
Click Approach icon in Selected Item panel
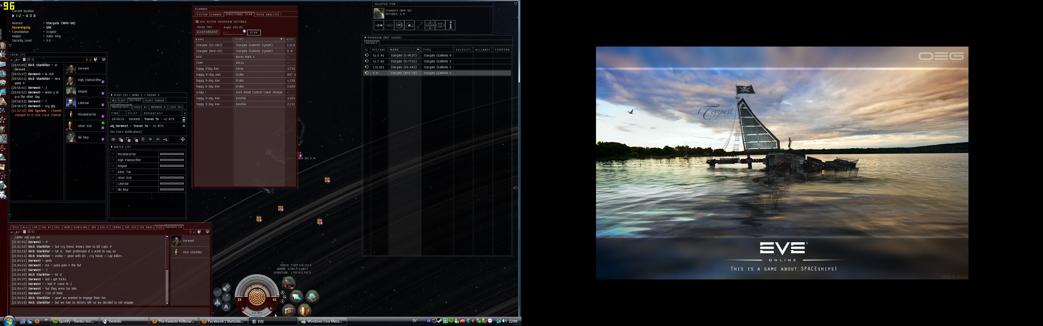[379, 25]
